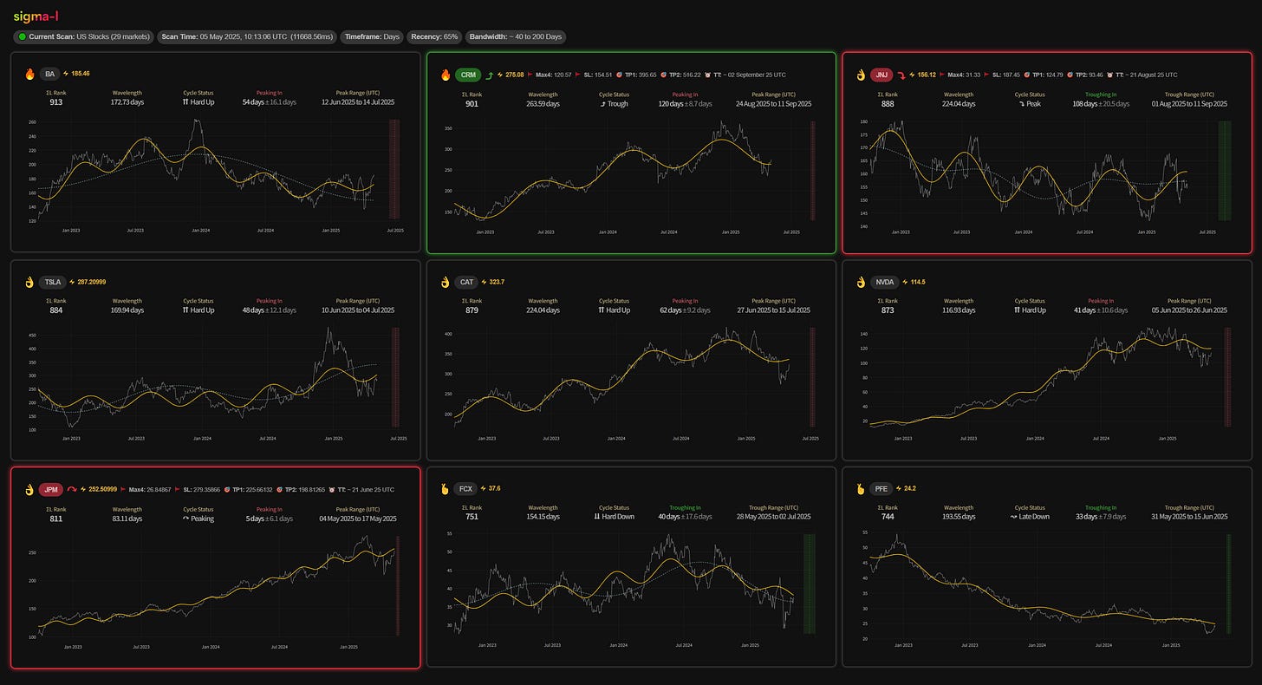Screen dimensions: 1262x685
Task: Open the green CRM ticker pill
Action: tap(467, 75)
